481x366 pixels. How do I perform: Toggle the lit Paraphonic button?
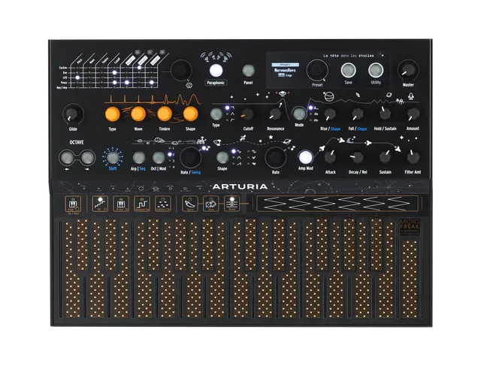[216, 71]
